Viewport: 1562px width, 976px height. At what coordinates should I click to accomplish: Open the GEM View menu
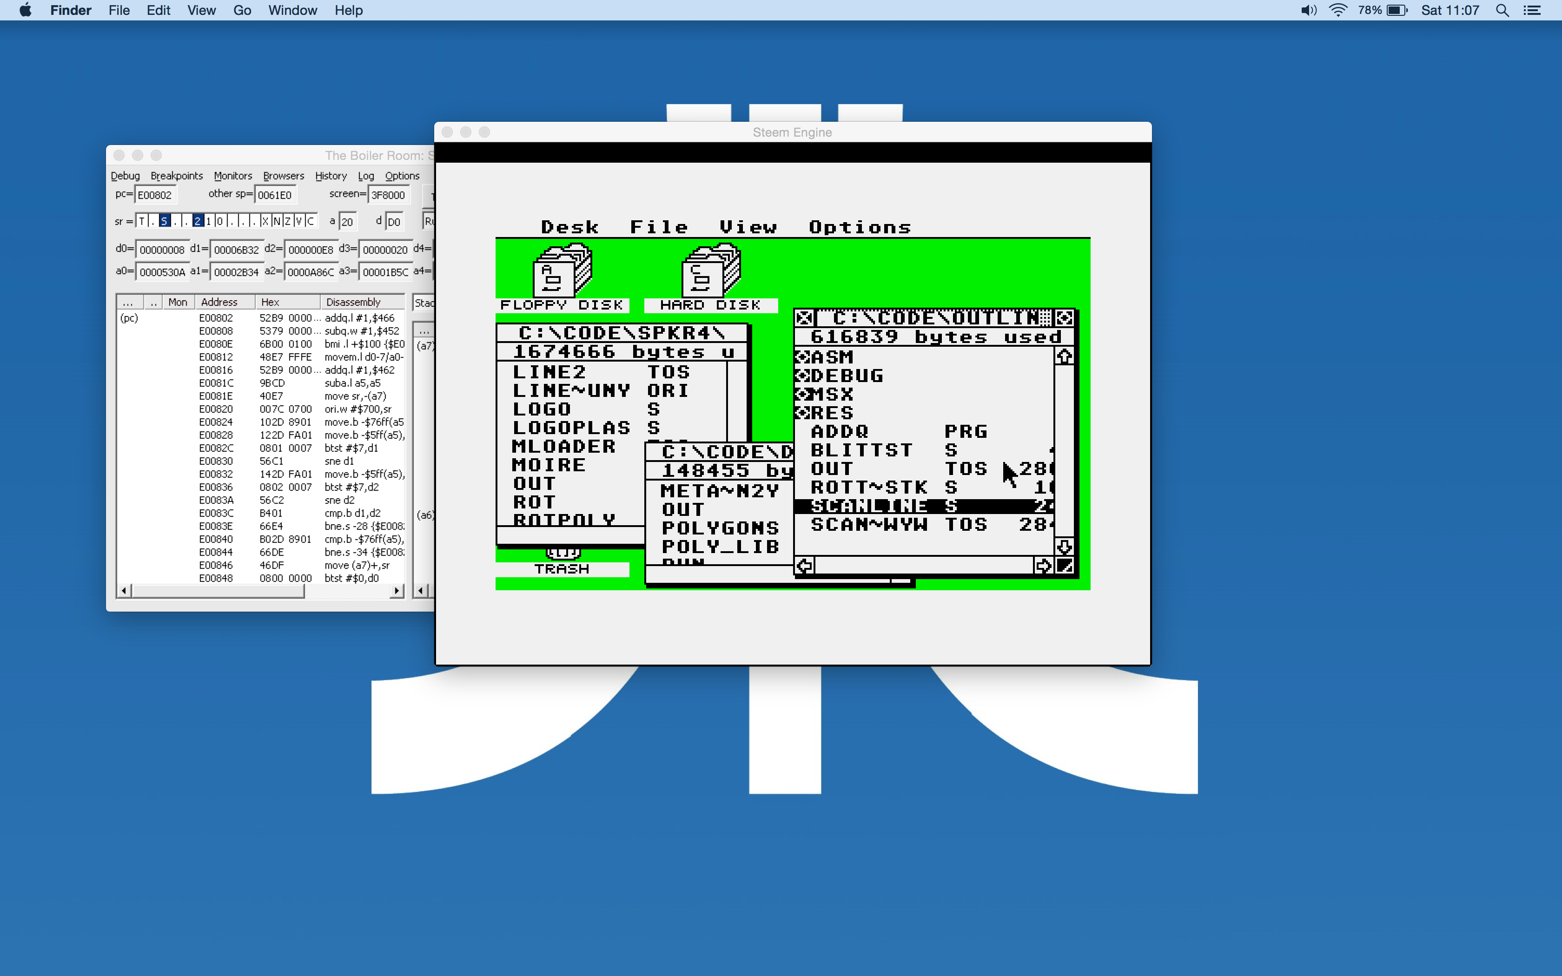tap(748, 227)
